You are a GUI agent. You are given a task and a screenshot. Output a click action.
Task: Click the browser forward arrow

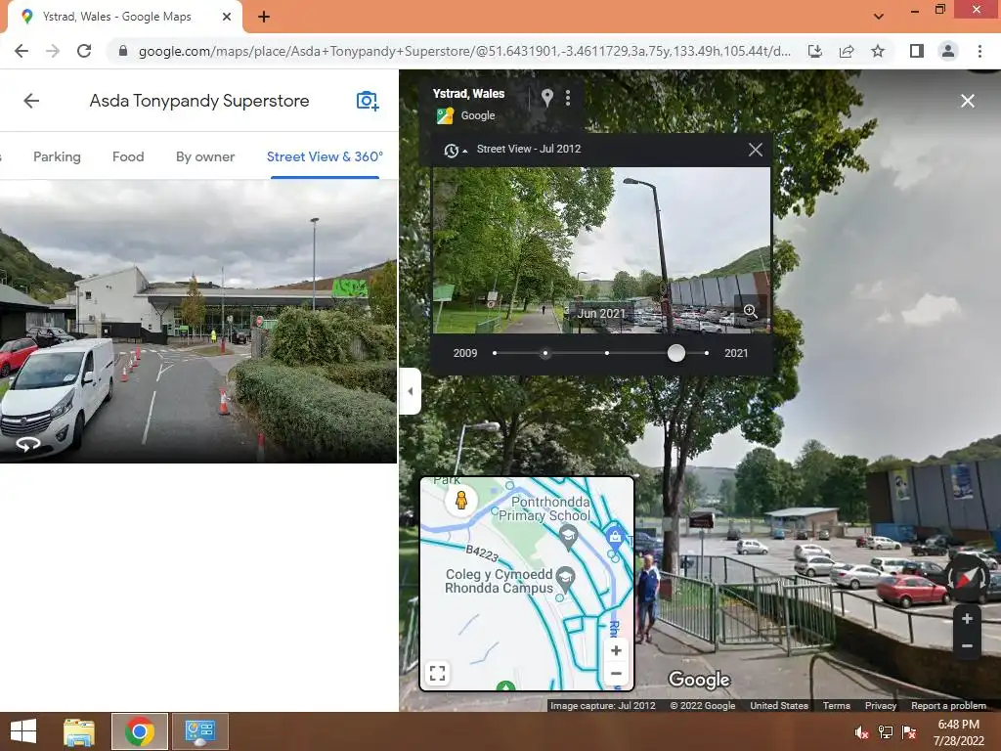[x=53, y=51]
